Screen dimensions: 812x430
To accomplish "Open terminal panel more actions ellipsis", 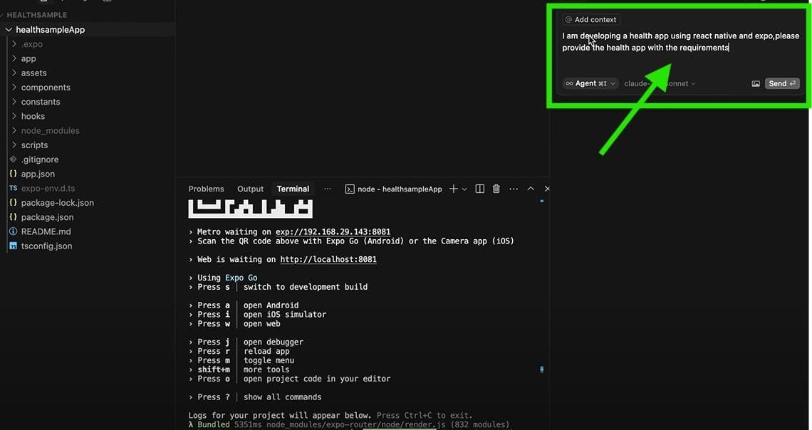I will pyautogui.click(x=514, y=189).
